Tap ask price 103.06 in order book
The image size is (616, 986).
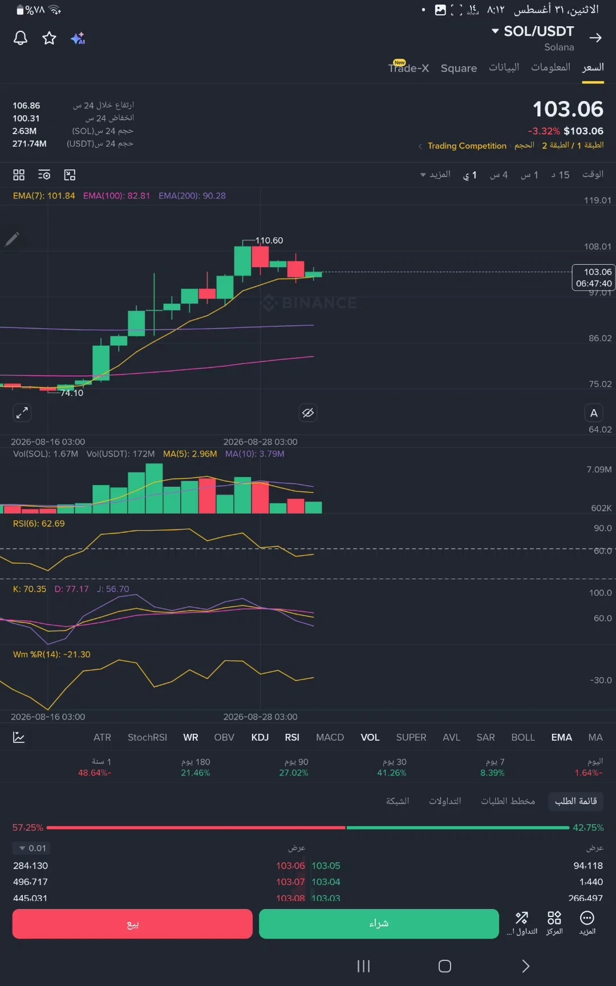point(290,866)
